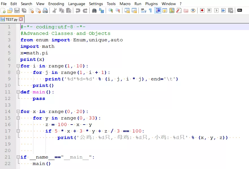Open the Run menu
The width and height of the screenshot is (249, 169).
click(x=138, y=4)
